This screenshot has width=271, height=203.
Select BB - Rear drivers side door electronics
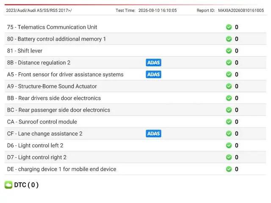pyautogui.click(x=135, y=98)
